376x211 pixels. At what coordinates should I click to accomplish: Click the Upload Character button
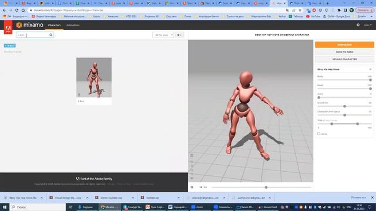pyautogui.click(x=344, y=59)
